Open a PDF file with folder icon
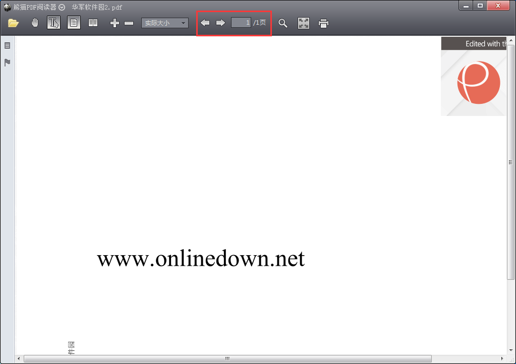The width and height of the screenshot is (516, 364). coord(14,23)
